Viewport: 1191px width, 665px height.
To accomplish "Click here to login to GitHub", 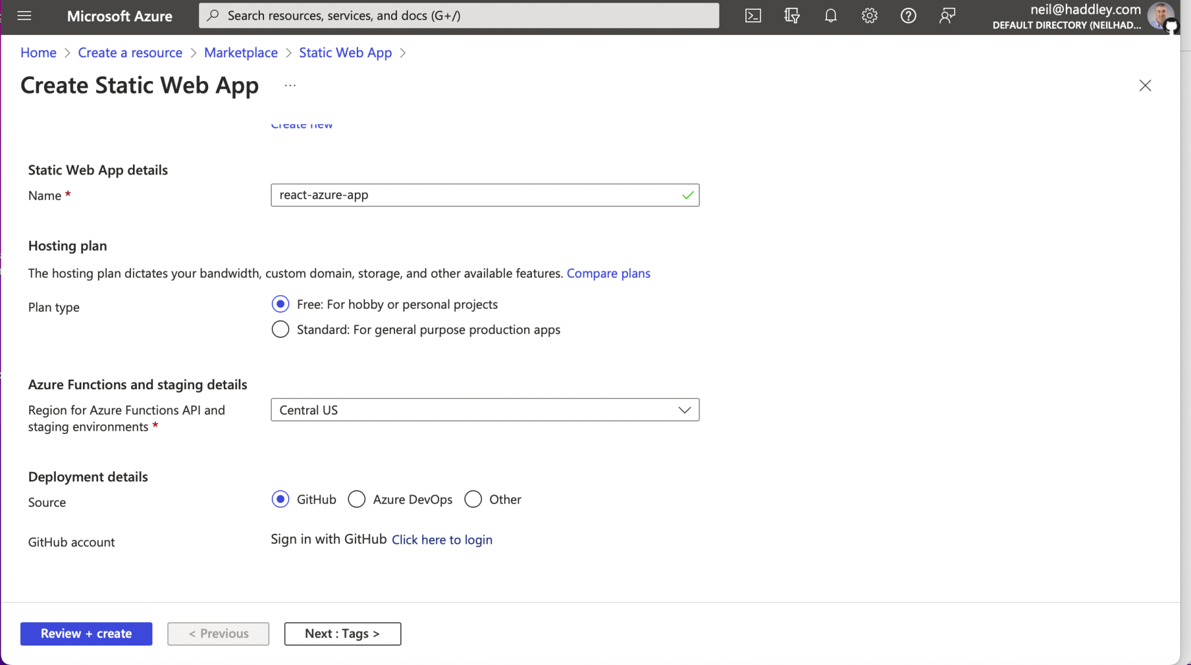I will tap(442, 540).
